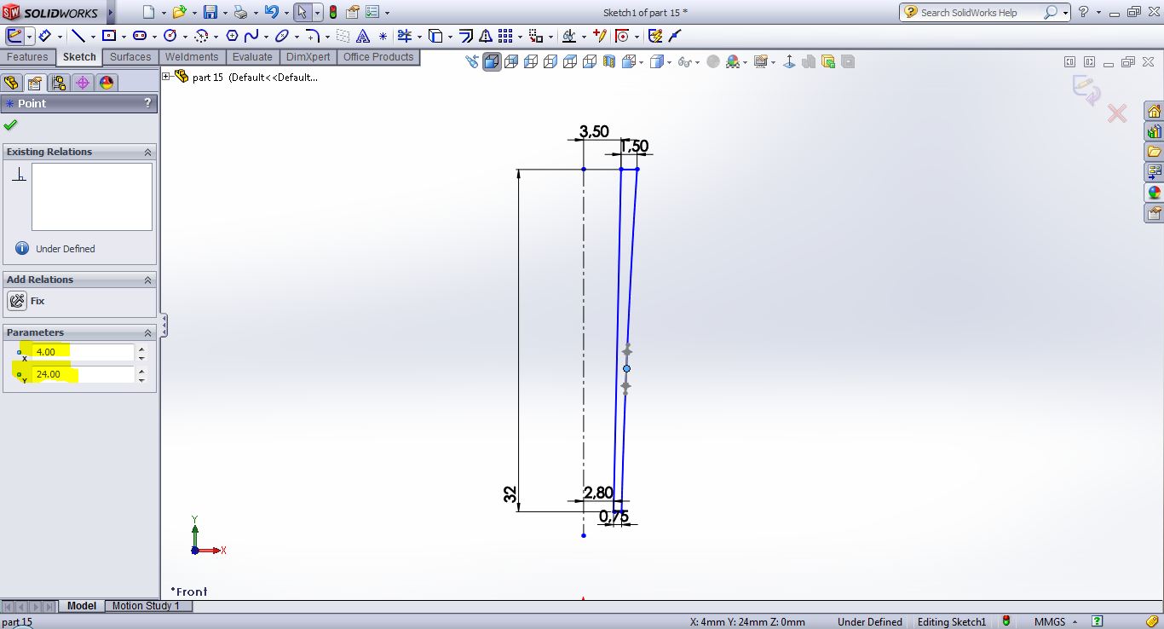The width and height of the screenshot is (1164, 629).
Task: Open the DisplayManager tab icon
Action: coord(106,83)
